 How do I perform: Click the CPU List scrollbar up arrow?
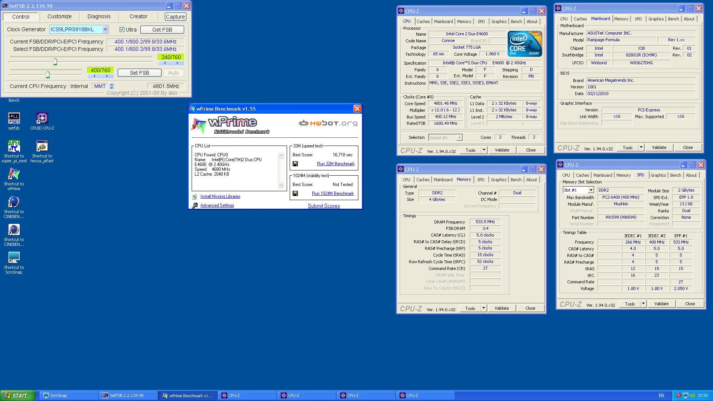pos(281,156)
